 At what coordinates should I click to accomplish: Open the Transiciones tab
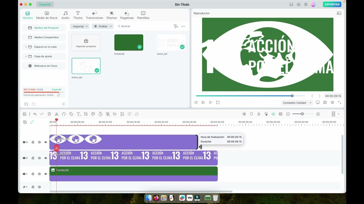(x=94, y=15)
